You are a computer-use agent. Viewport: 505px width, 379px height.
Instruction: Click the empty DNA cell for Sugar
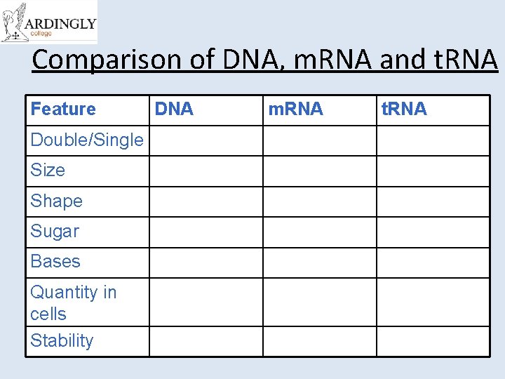click(206, 232)
